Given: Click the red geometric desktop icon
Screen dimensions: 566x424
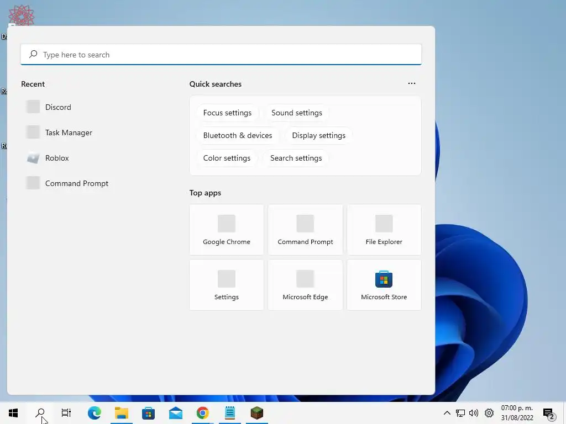Looking at the screenshot, I should 22,15.
